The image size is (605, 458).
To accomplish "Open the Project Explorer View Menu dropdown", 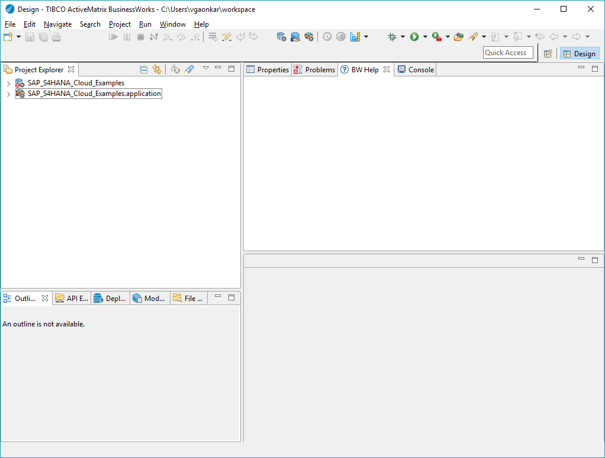I will click(x=206, y=68).
